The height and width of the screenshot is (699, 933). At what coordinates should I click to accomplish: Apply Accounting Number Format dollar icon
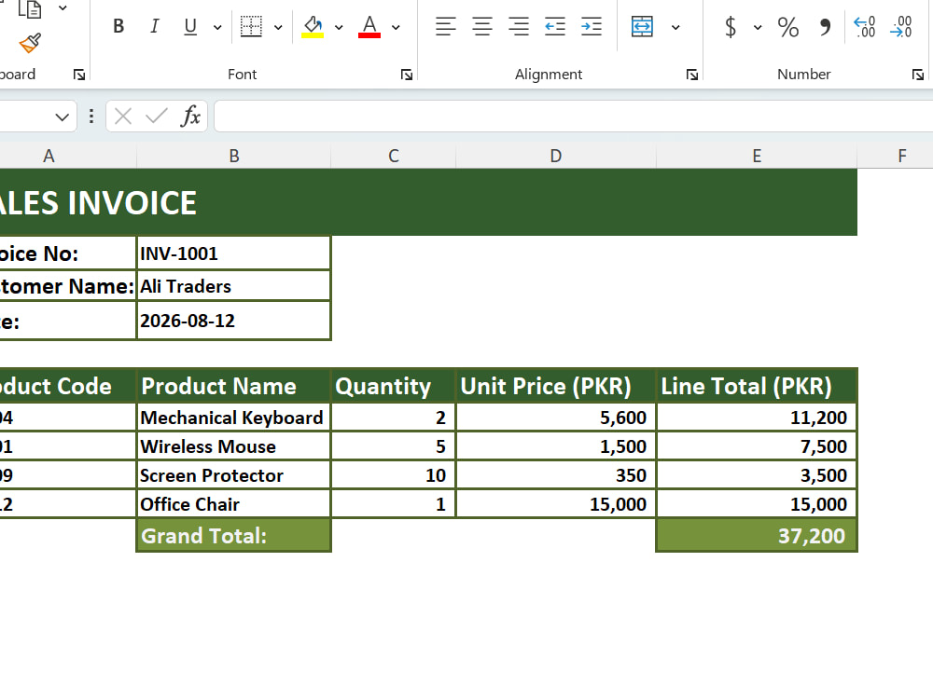pos(731,27)
